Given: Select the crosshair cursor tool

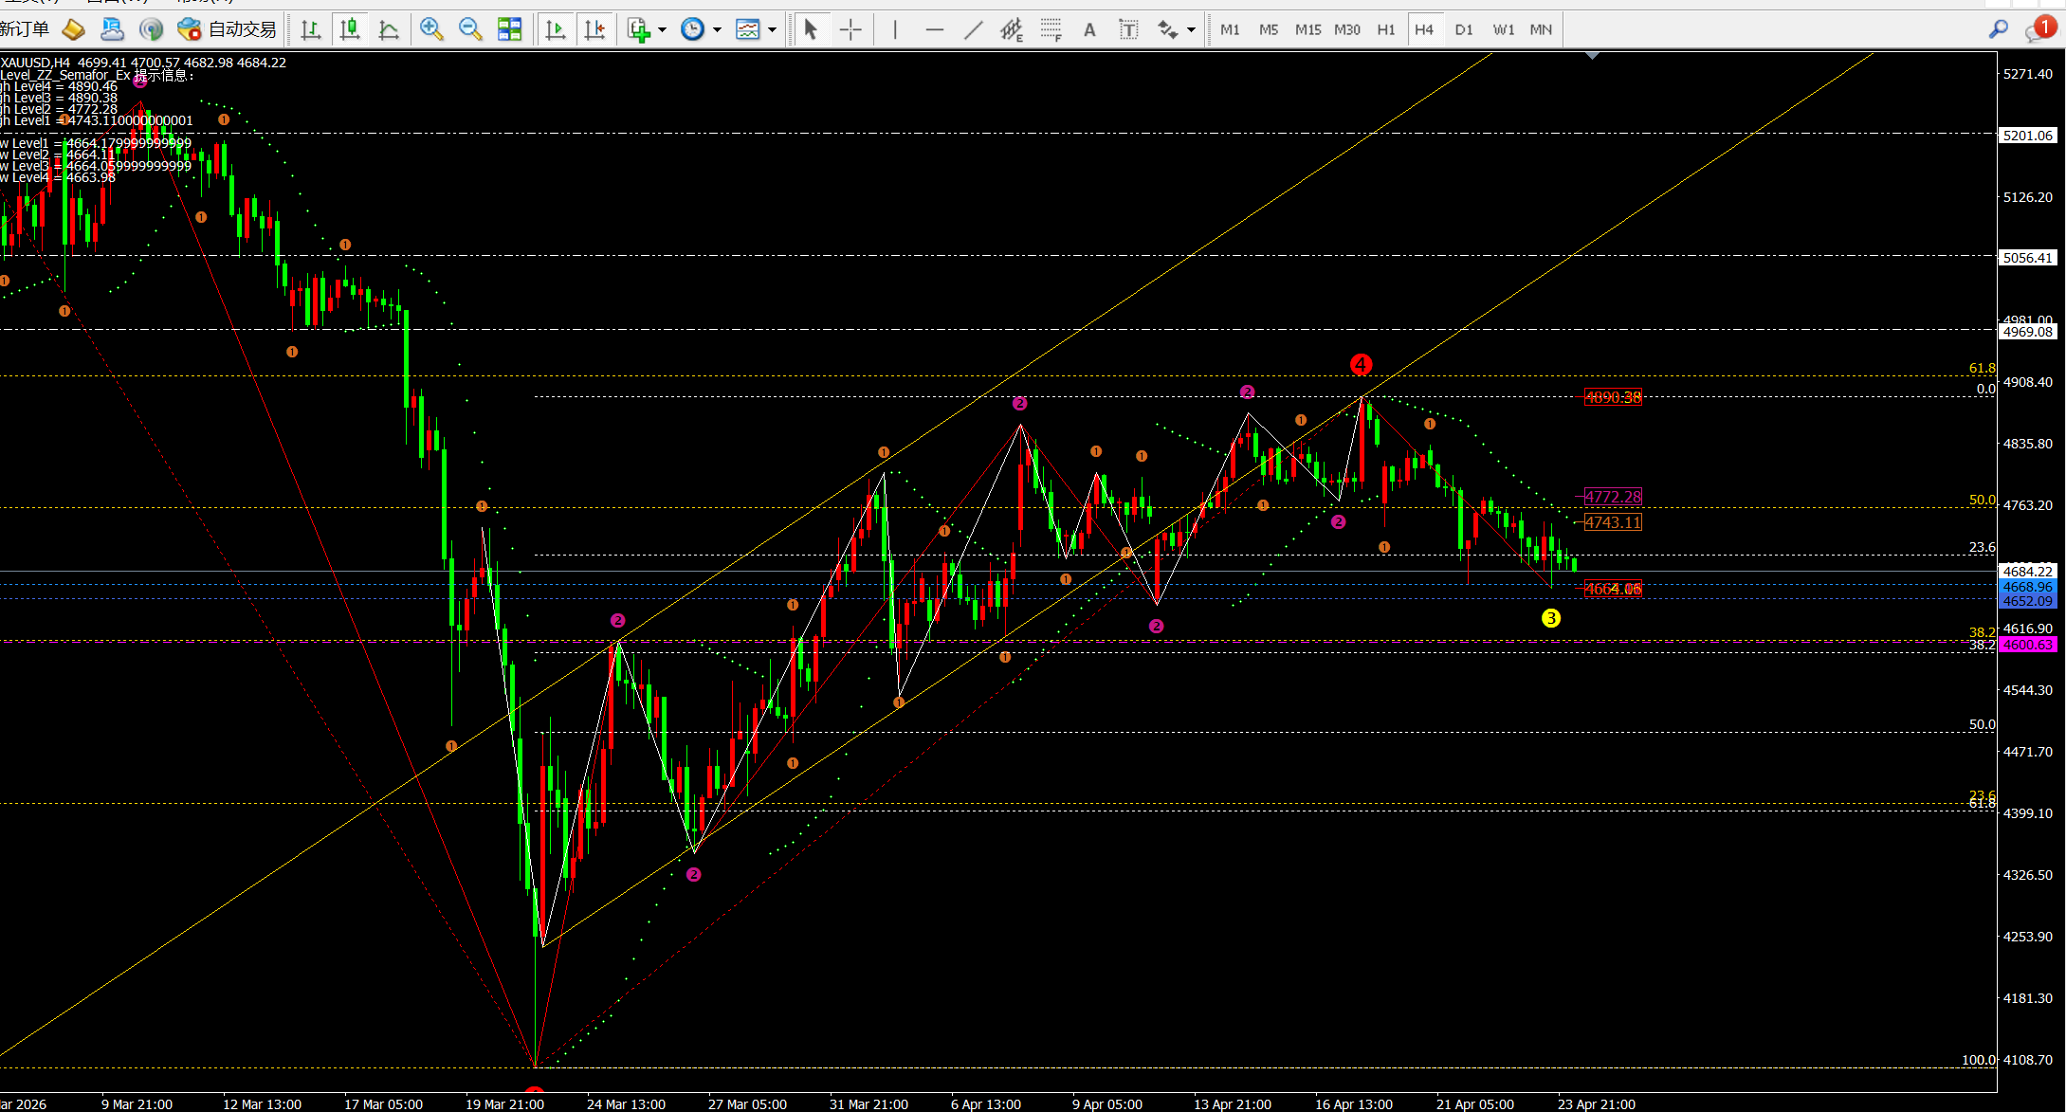Looking at the screenshot, I should (x=850, y=29).
